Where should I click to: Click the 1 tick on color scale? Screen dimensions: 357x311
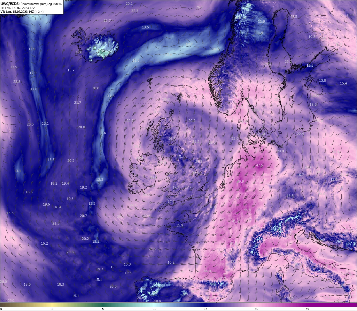pyautogui.click(x=52, y=309)
